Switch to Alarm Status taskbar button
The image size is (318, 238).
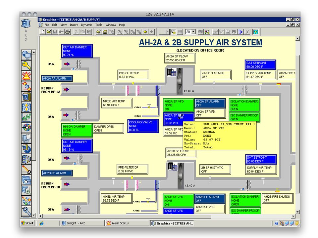pyautogui.click(x=127, y=223)
